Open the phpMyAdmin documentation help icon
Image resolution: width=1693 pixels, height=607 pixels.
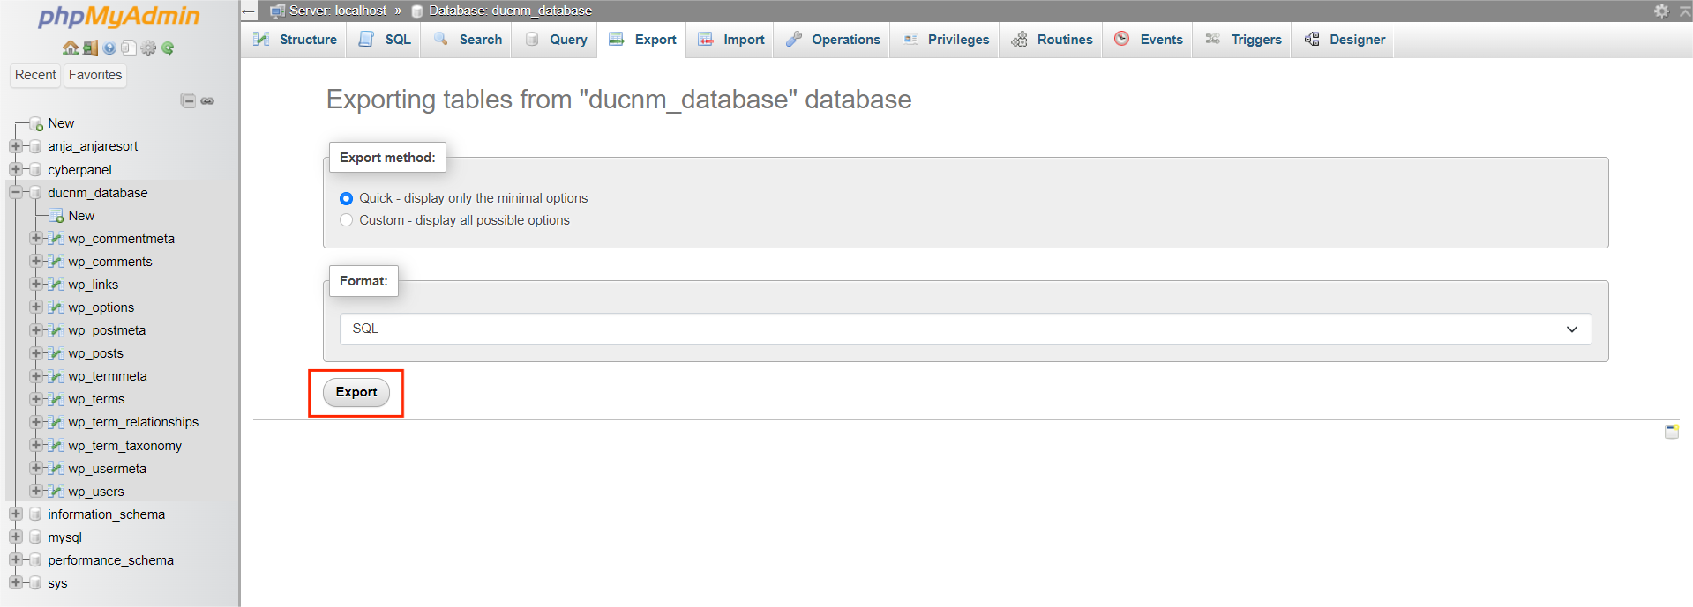(109, 48)
